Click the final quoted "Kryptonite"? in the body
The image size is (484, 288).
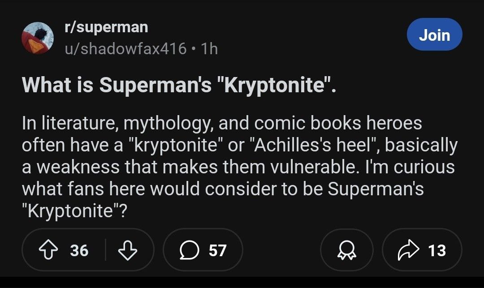[x=74, y=211]
